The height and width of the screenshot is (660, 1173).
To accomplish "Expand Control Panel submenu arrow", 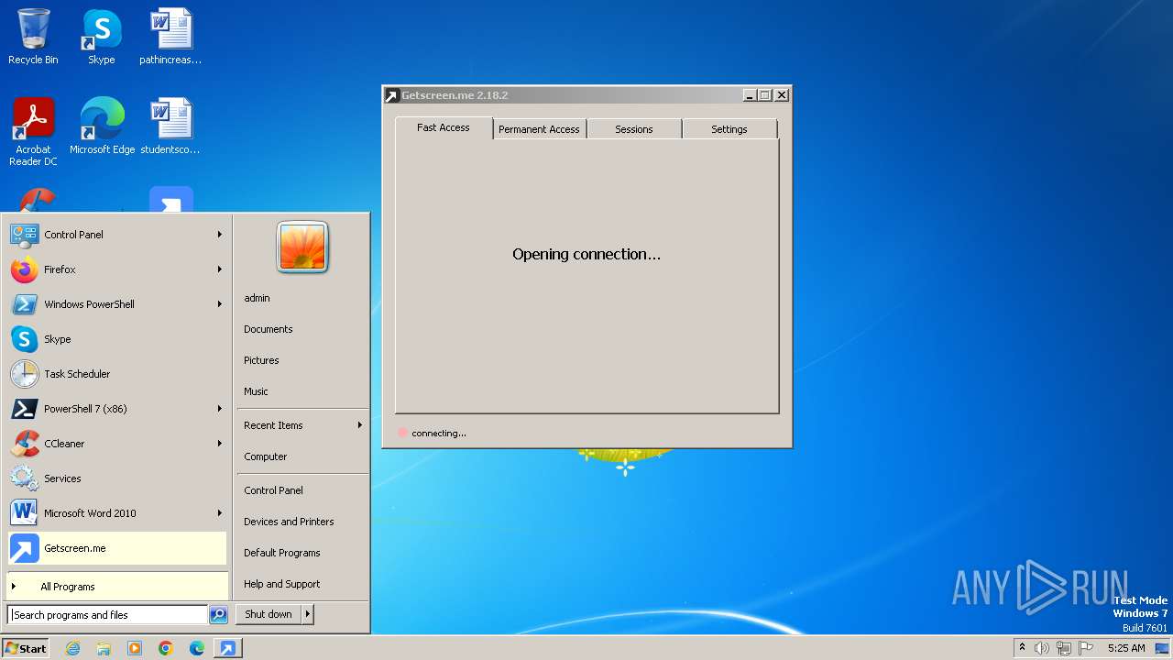I will (x=220, y=235).
